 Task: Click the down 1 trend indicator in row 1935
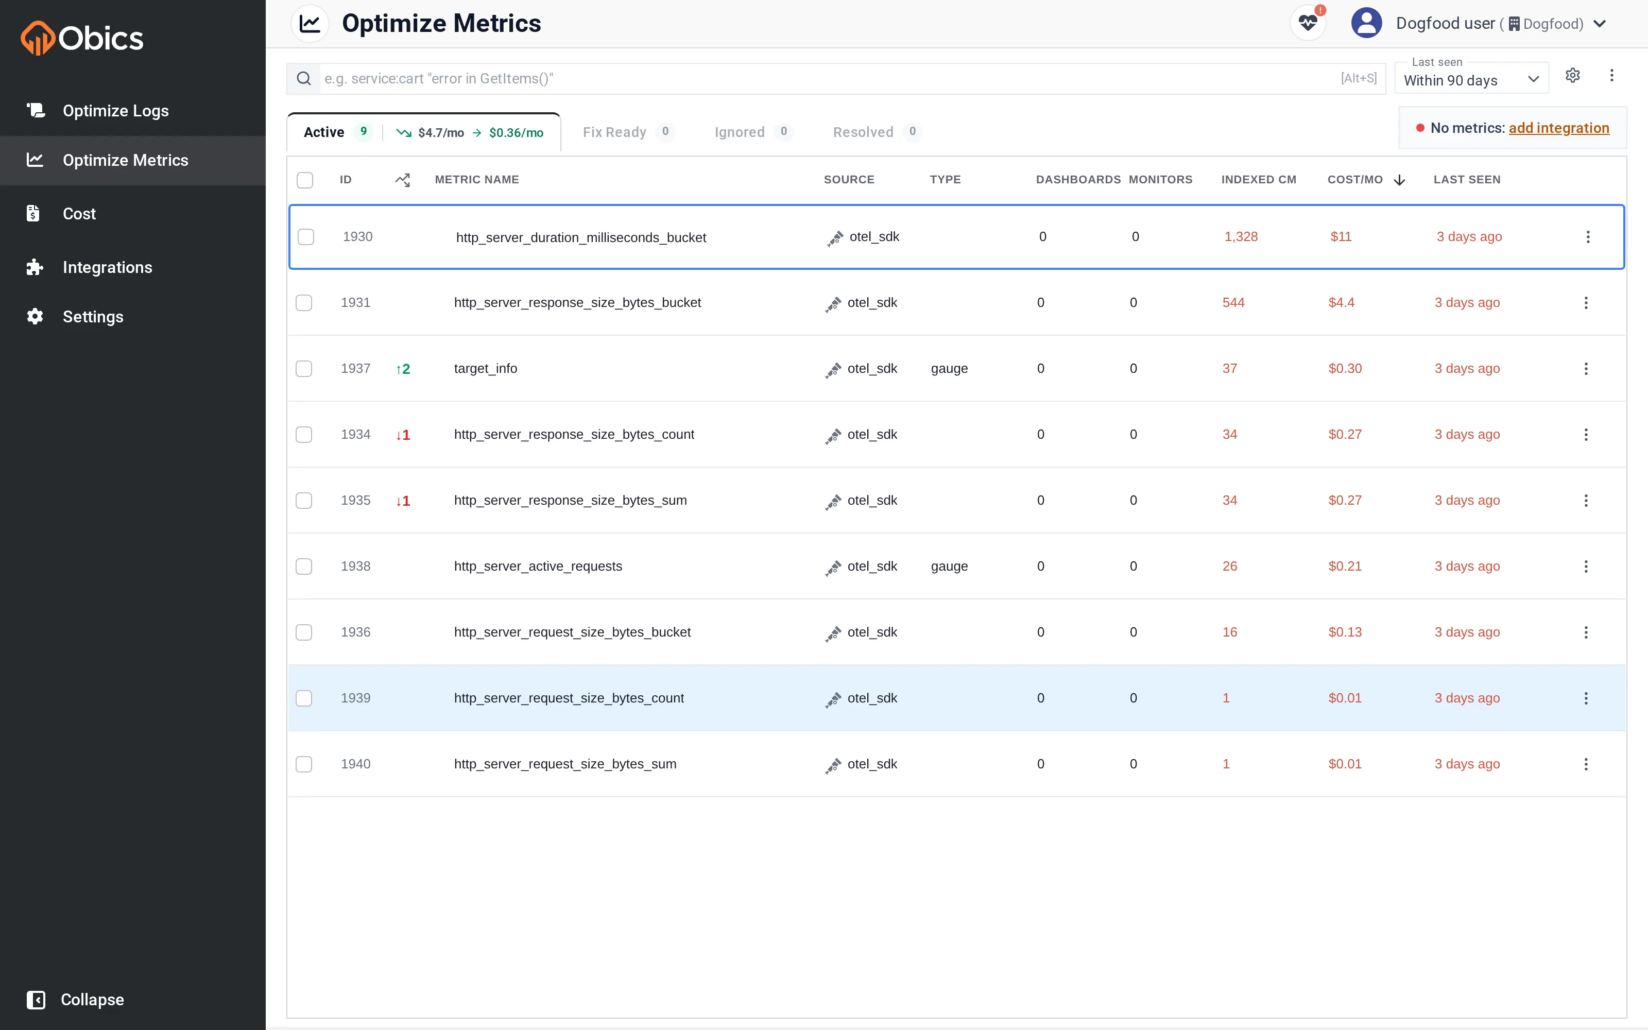[403, 502]
